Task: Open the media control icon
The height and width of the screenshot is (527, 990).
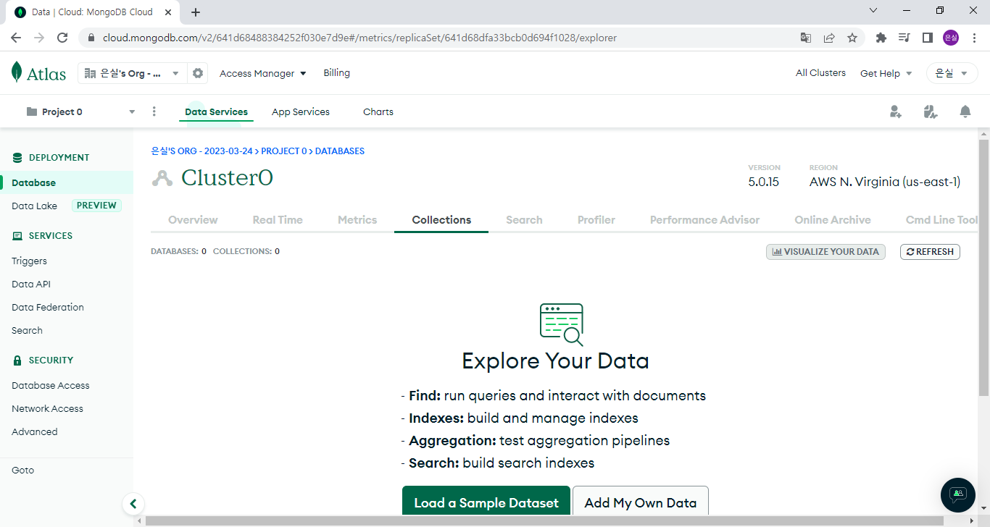Action: tap(904, 38)
